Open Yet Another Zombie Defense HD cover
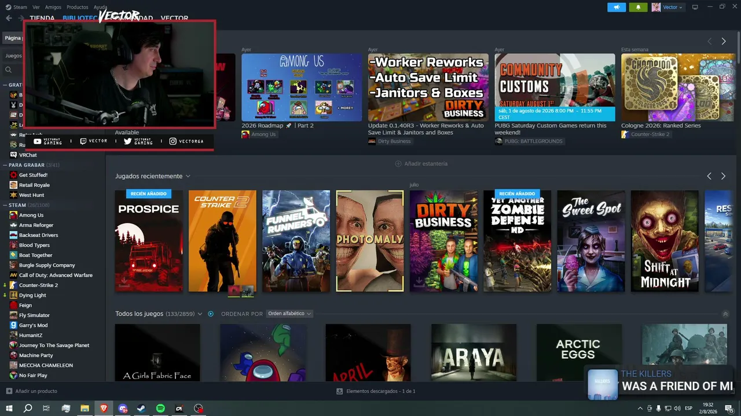 tap(517, 241)
